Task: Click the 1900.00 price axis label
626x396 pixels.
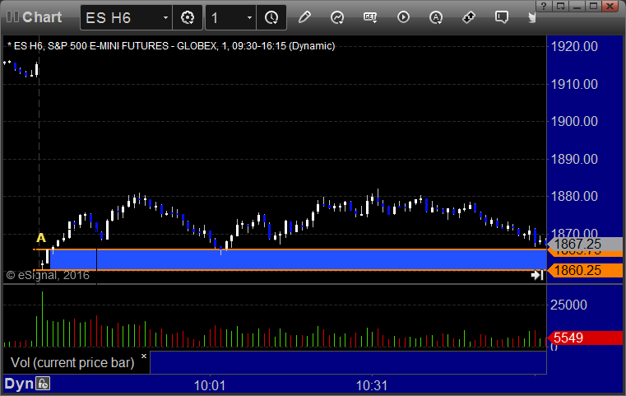Action: click(574, 122)
